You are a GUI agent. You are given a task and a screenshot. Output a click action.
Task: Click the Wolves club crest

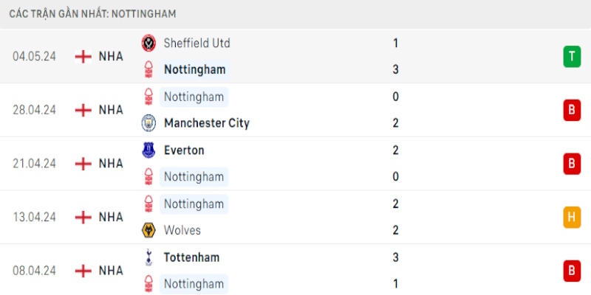coord(148,230)
